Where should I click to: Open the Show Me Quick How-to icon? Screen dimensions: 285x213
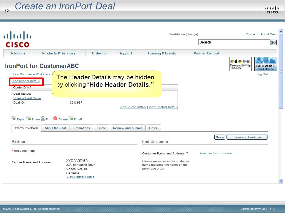coord(265,64)
